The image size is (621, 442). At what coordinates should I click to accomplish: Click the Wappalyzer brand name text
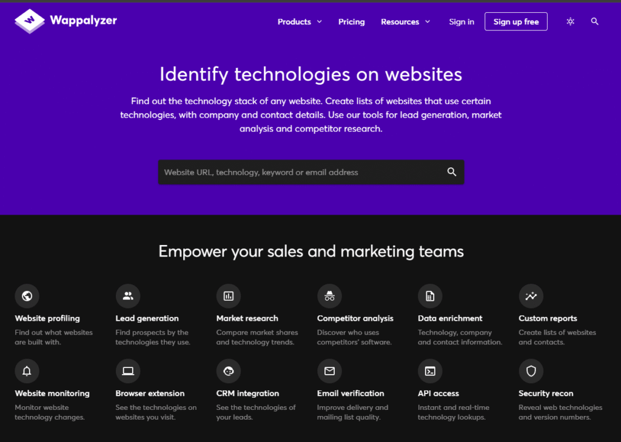tap(84, 20)
